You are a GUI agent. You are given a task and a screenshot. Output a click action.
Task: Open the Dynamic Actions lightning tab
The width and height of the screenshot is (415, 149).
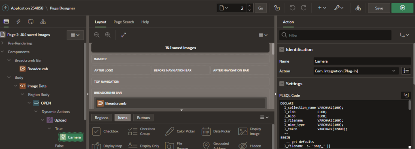19,22
